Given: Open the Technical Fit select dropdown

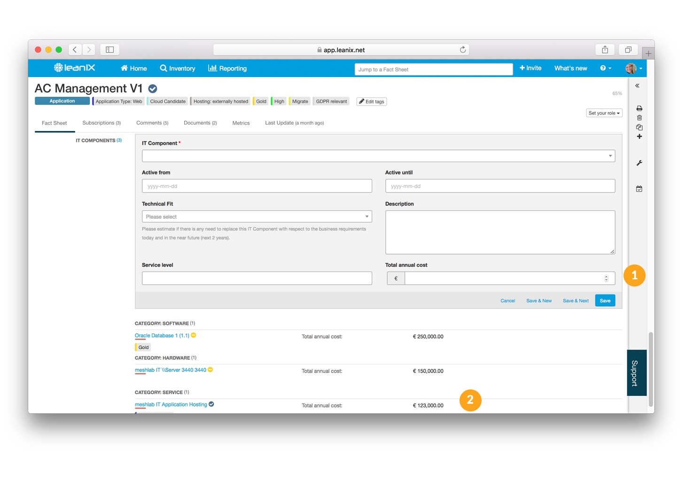Looking at the screenshot, I should tap(257, 217).
